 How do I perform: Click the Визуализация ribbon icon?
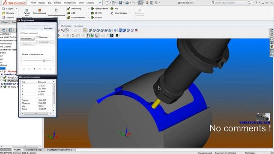pyautogui.click(x=40, y=10)
